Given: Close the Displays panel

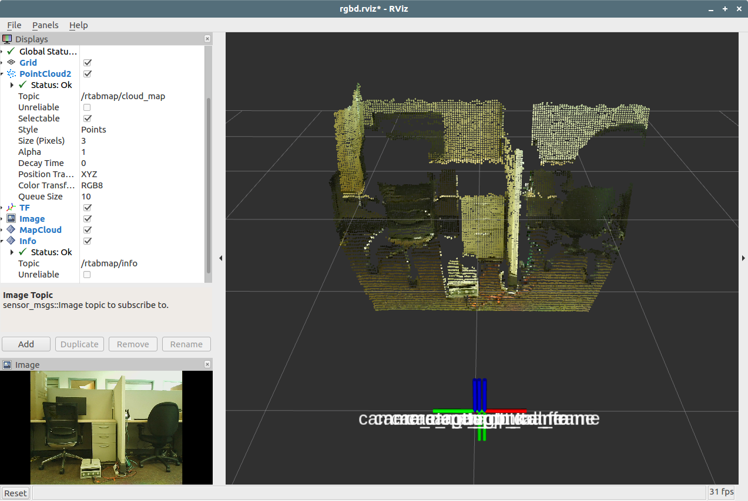Looking at the screenshot, I should (x=207, y=39).
